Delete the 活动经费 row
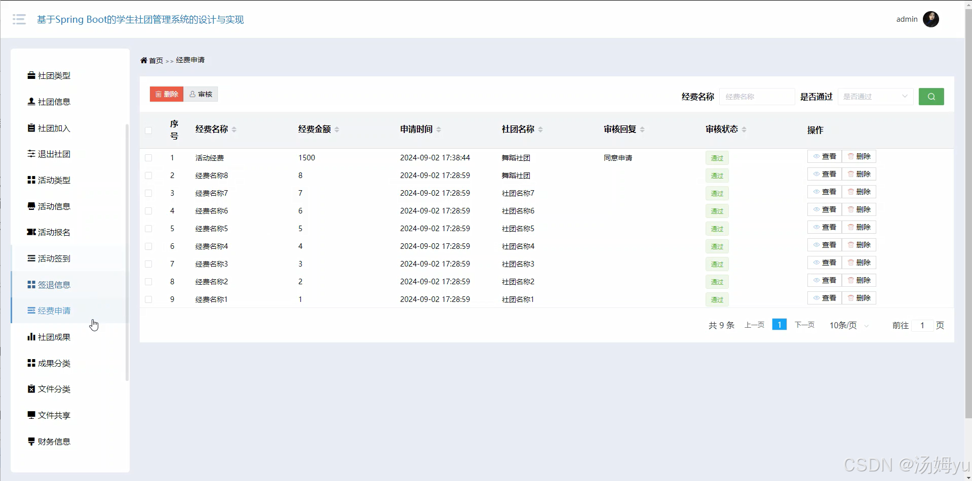This screenshot has width=972, height=481. (859, 156)
